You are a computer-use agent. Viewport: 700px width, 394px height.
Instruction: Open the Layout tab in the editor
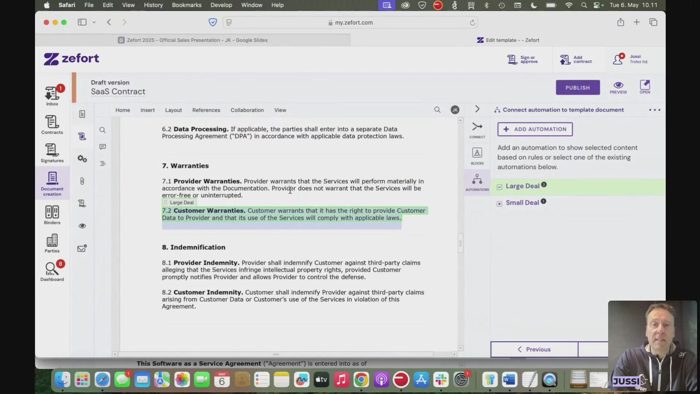pyautogui.click(x=173, y=110)
